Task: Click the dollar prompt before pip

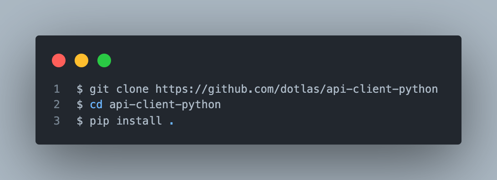Action: pos(80,121)
